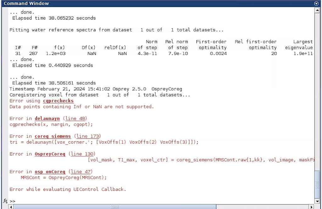322x209 pixels.
Task: Open the osp_onCoreg error link
Action: pyautogui.click(x=50, y=172)
